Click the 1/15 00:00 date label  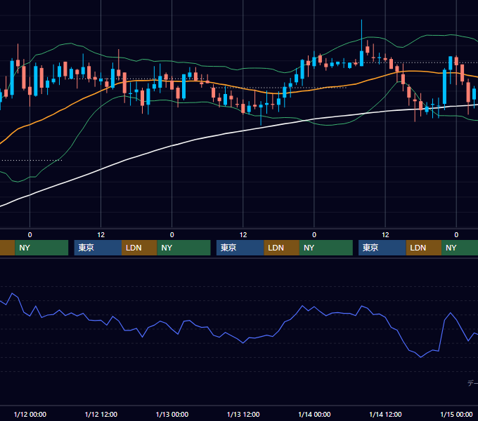456,414
